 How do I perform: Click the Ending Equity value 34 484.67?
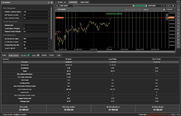click(x=158, y=110)
